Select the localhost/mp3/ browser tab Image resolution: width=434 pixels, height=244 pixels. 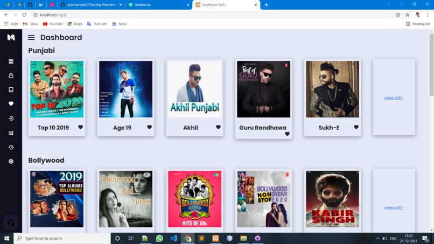(226, 5)
